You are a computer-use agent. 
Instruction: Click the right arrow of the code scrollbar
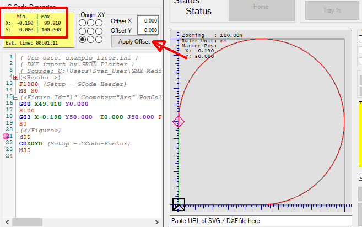(x=156, y=222)
